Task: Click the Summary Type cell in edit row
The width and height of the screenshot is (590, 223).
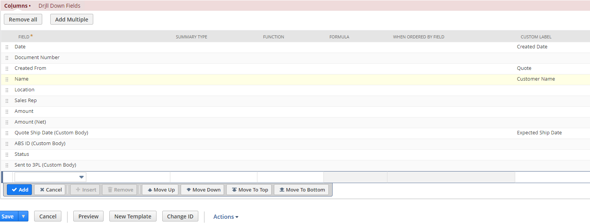Action: click(214, 177)
